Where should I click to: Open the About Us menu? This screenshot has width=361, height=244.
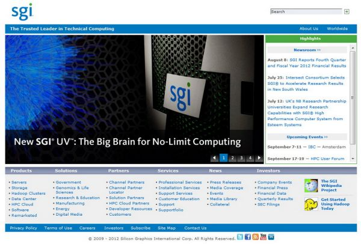(x=309, y=29)
